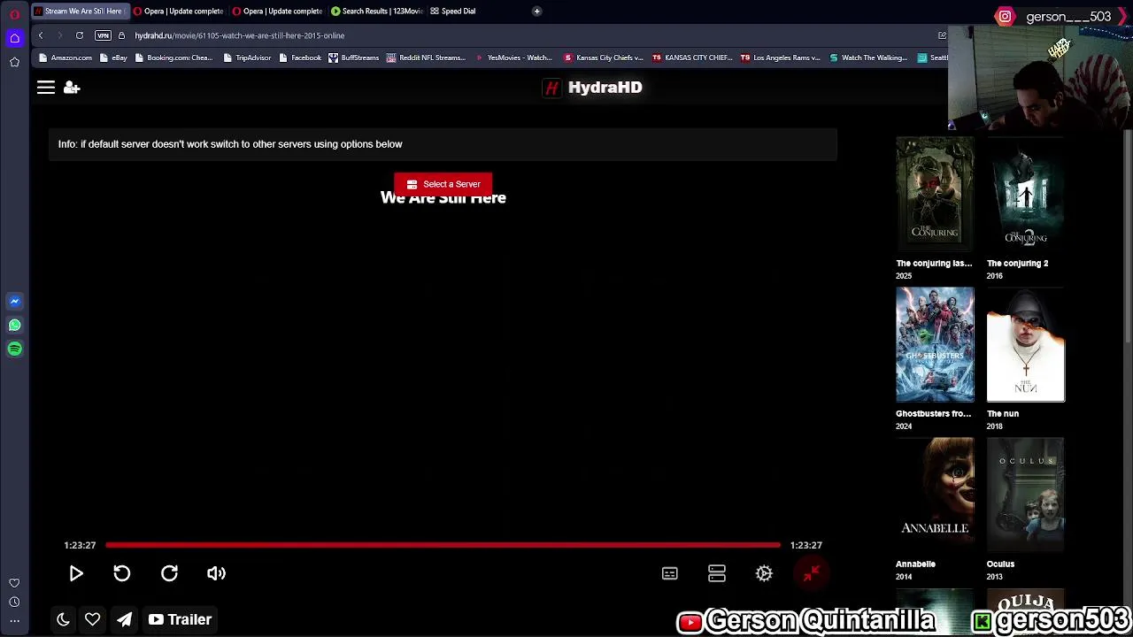Open YesMovies bookmark
The width and height of the screenshot is (1133, 637).
pos(513,58)
